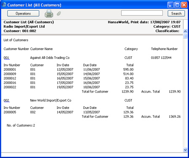Viewport: 189px width, 158px height.
Task: Click telephone number 01857 122544
Action: pyautogui.click(x=161, y=58)
